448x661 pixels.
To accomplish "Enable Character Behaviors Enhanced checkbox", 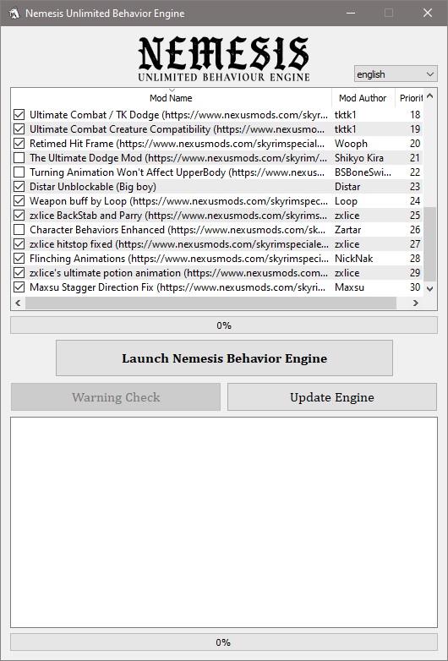I will [x=19, y=229].
